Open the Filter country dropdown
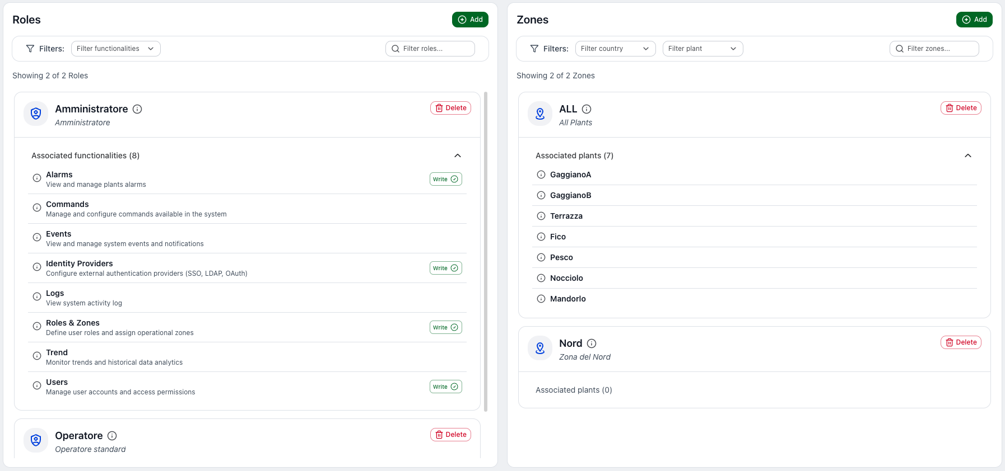 click(616, 49)
